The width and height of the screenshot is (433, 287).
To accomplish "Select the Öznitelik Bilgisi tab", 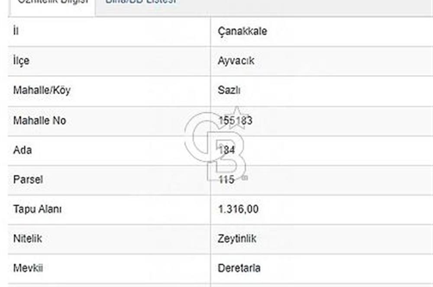I will 52,2.
